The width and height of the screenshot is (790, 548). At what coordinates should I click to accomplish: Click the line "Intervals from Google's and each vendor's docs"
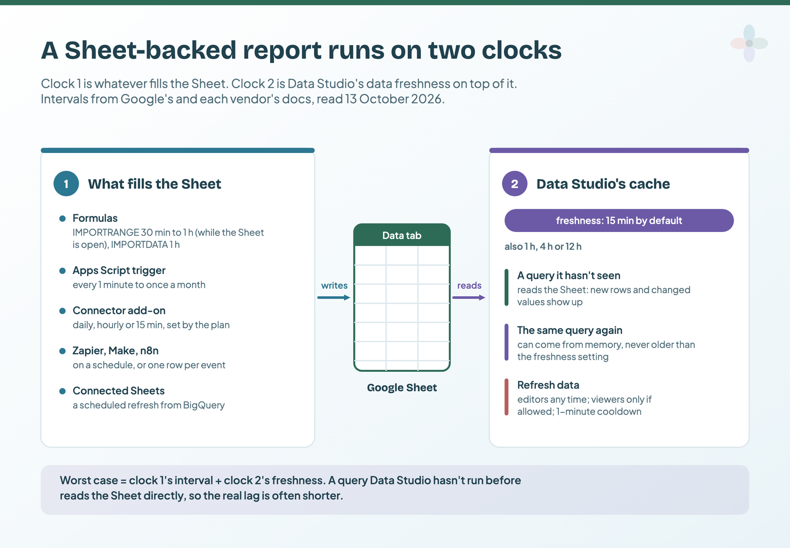coord(243,99)
